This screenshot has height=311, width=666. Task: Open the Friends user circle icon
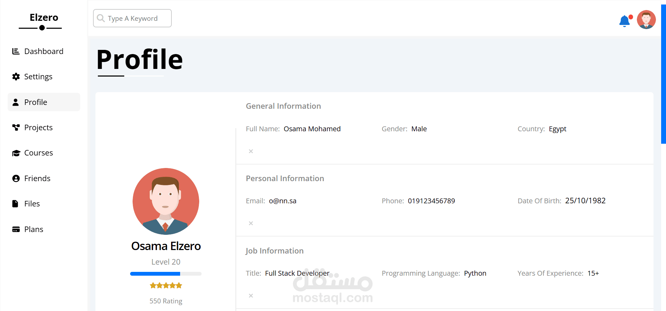[x=16, y=178]
